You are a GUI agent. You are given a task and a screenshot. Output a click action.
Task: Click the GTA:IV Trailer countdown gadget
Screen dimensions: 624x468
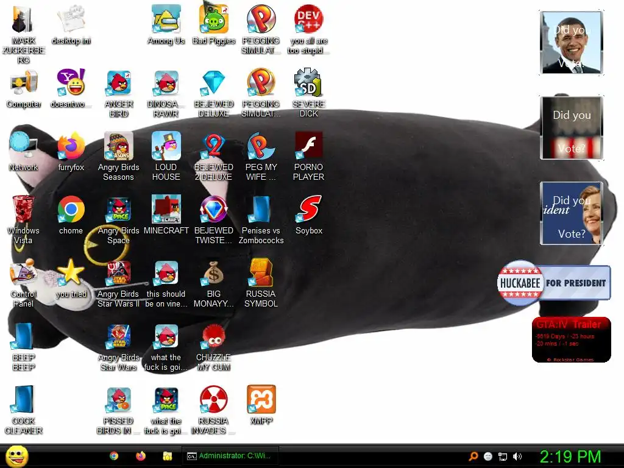572,340
